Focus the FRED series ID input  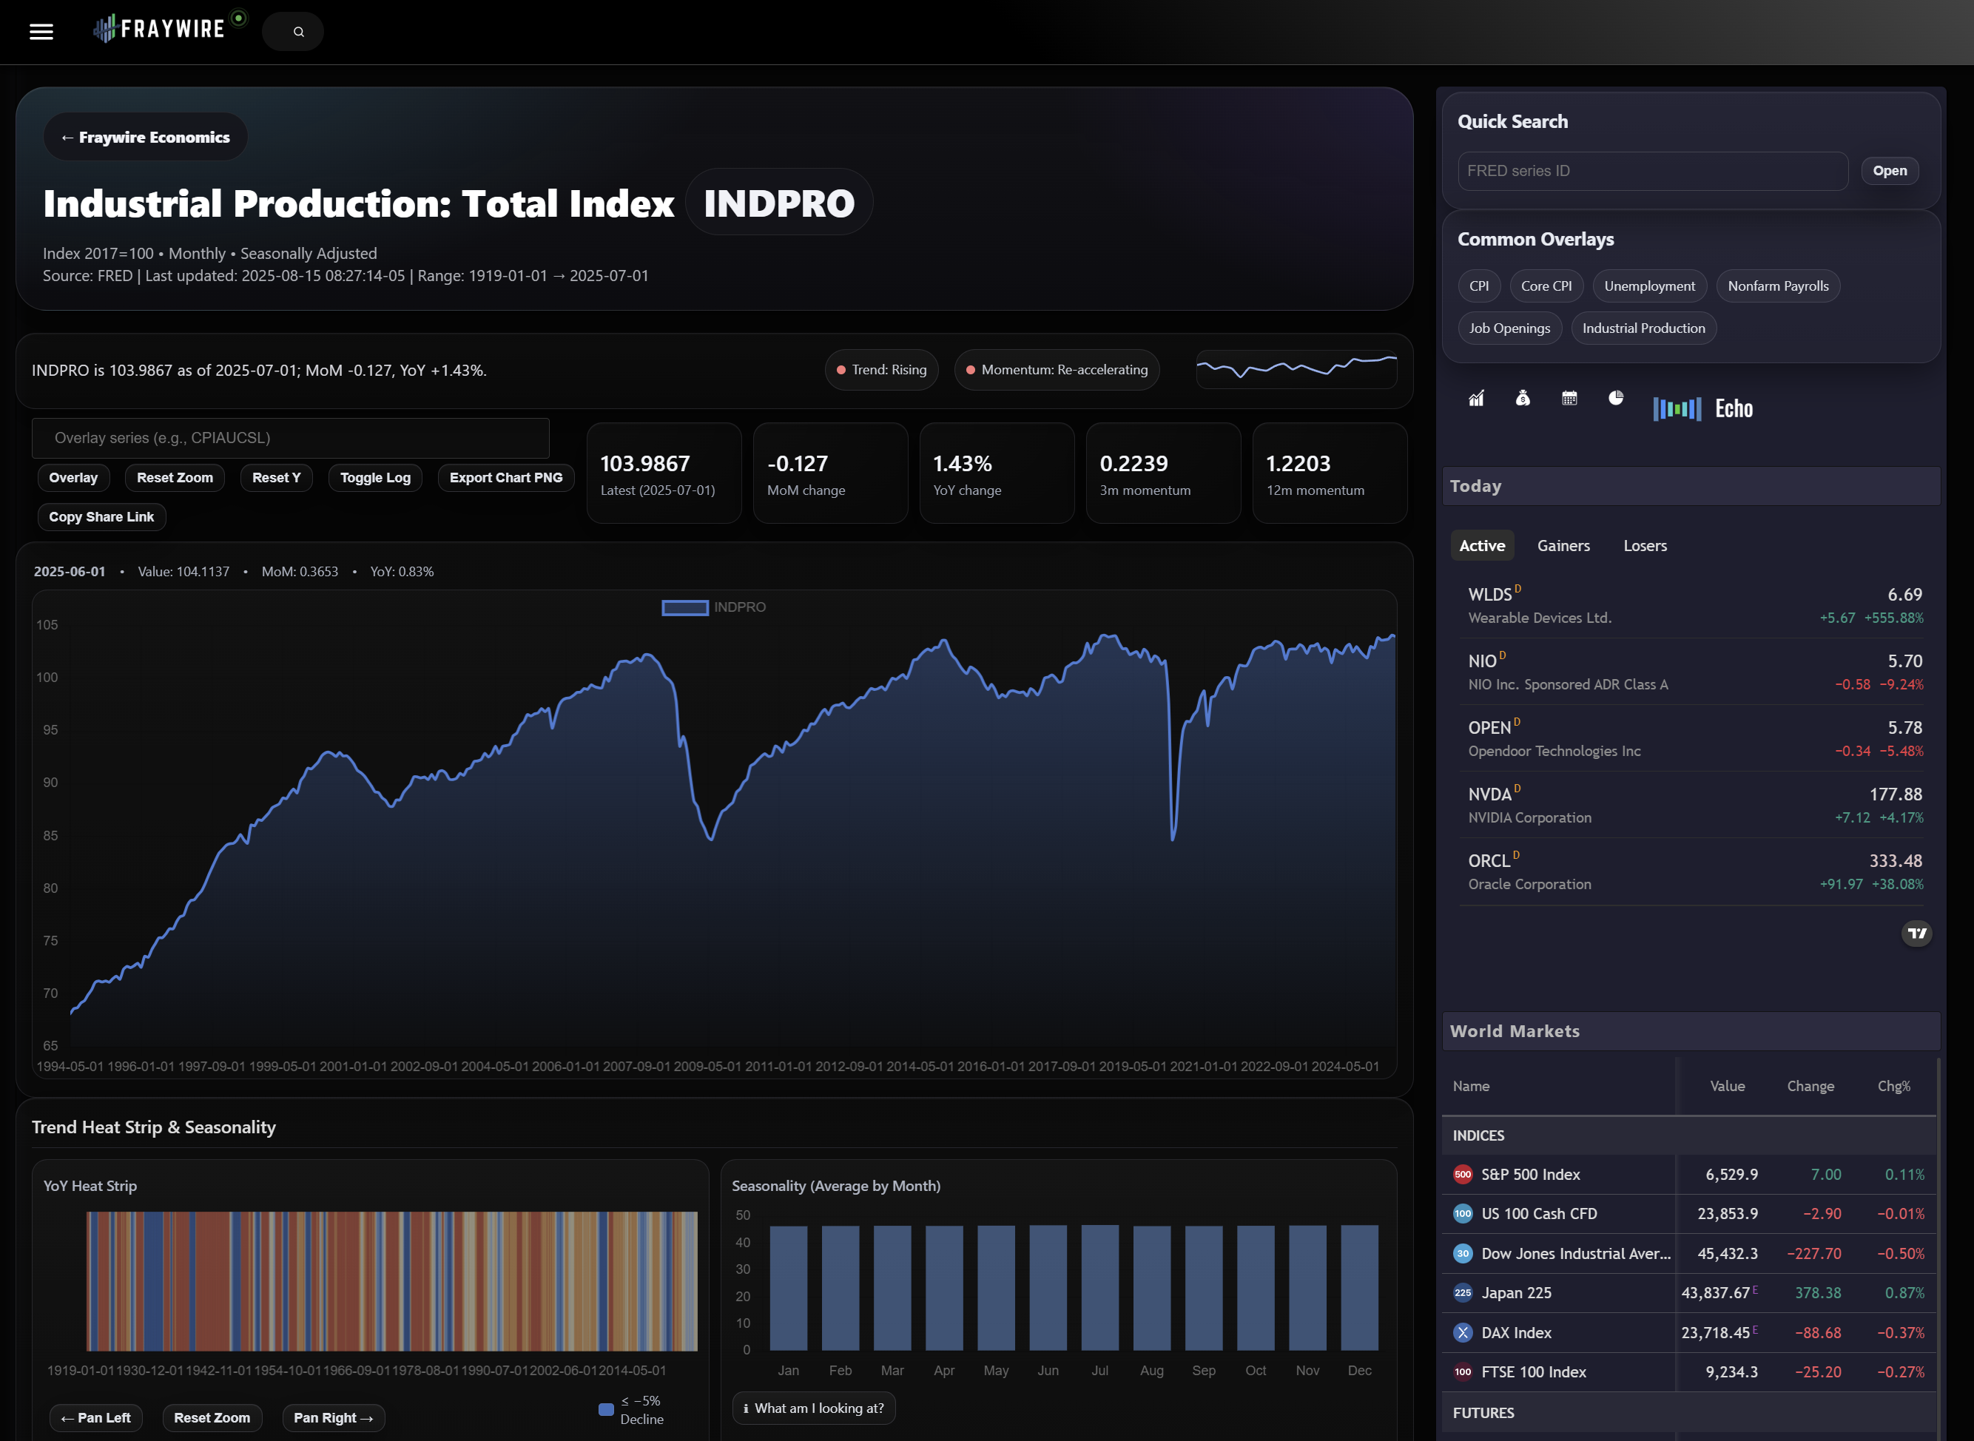(x=1651, y=171)
